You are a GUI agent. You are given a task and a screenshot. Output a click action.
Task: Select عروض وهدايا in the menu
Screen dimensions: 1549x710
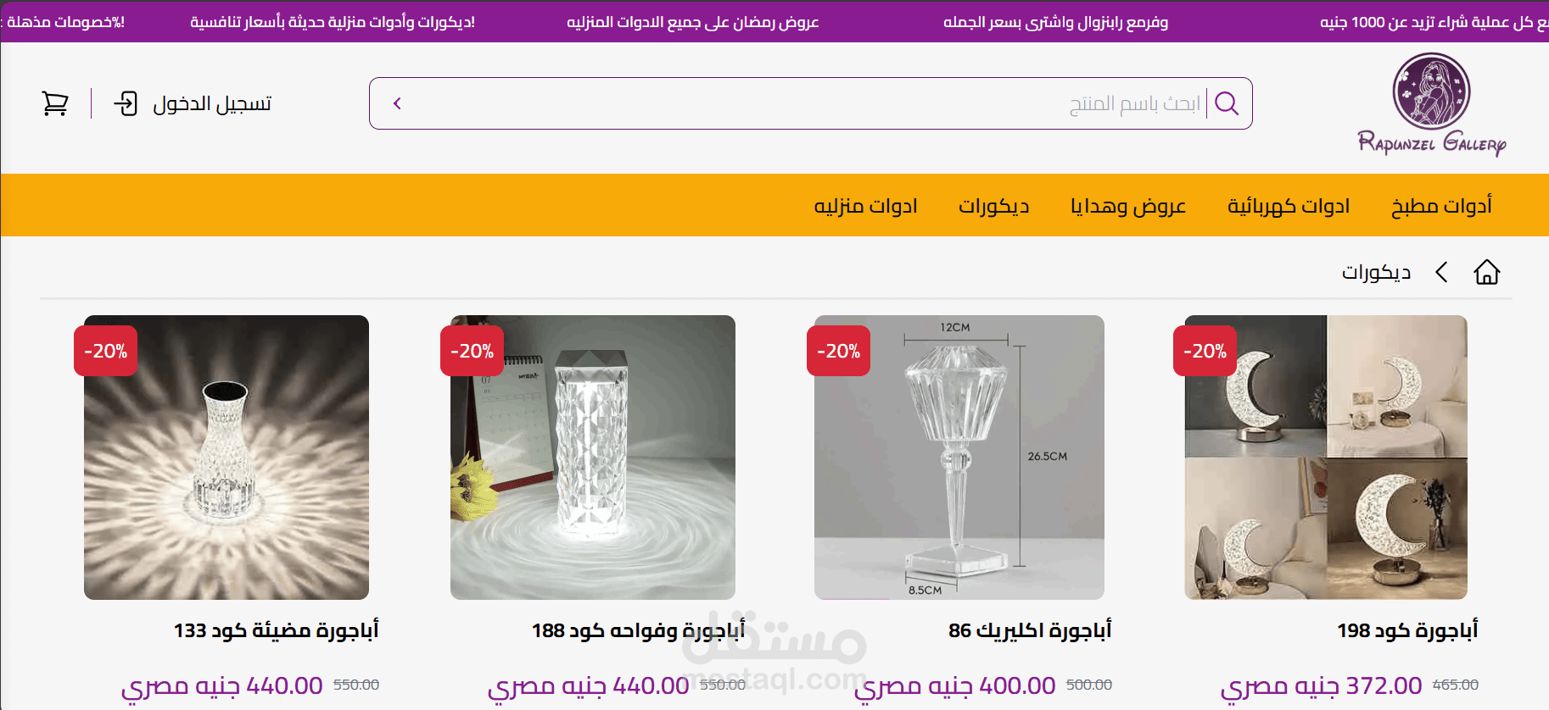(1127, 206)
